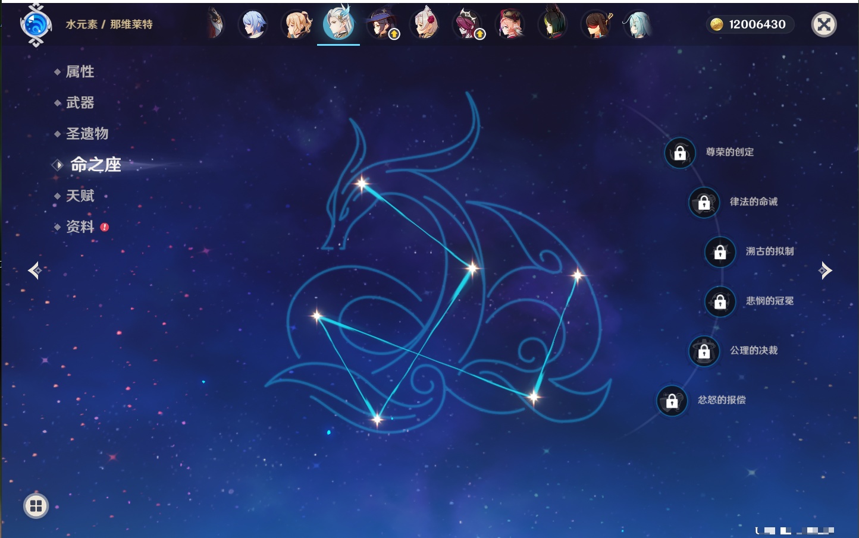This screenshot has width=859, height=538.
Task: Go to previous character with left arrow
Action: [35, 270]
